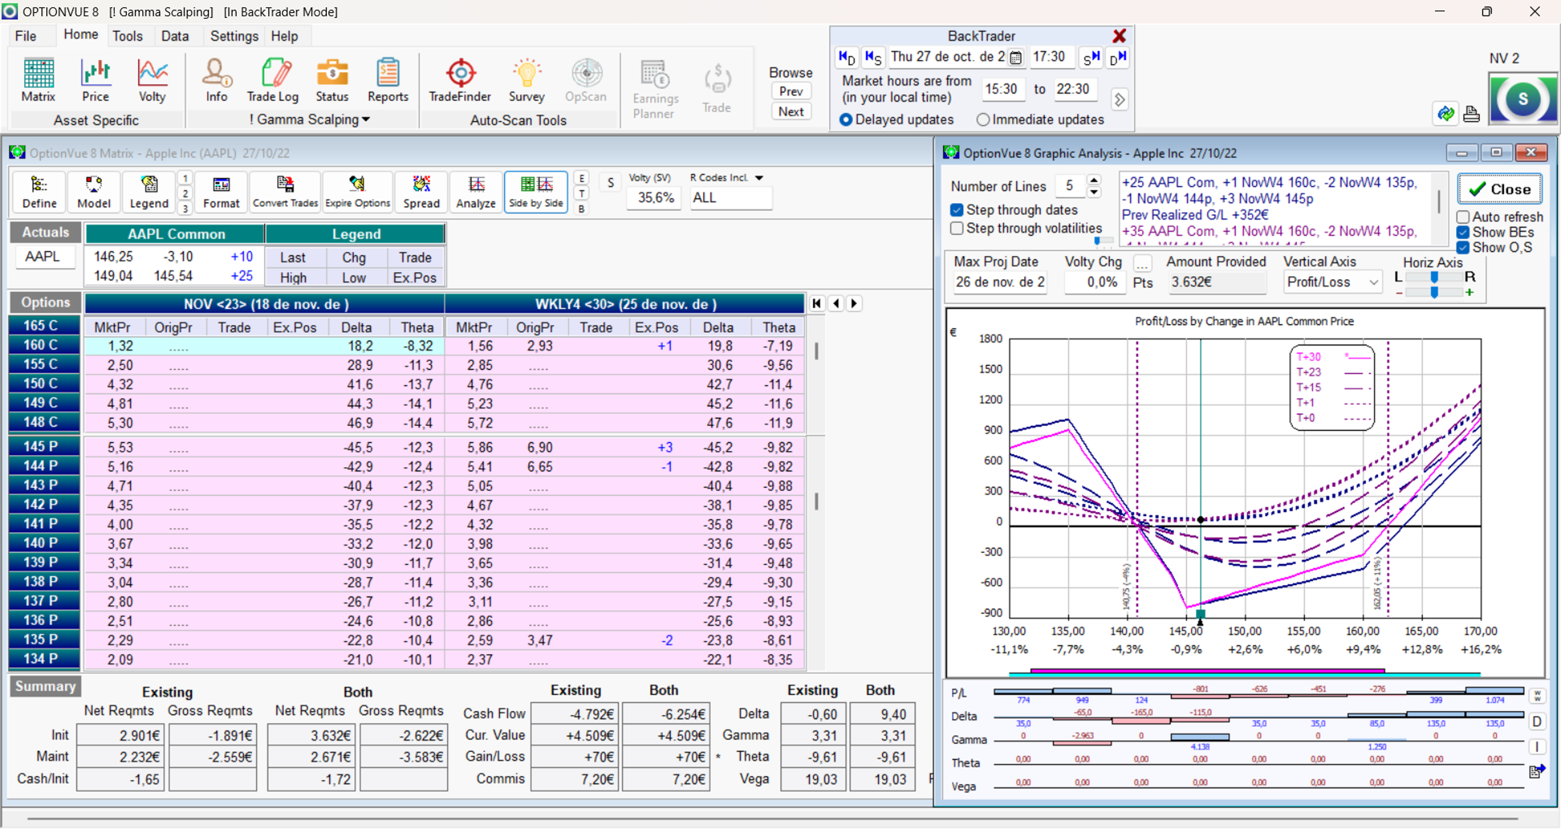
Task: Open the Help menu
Action: click(284, 36)
